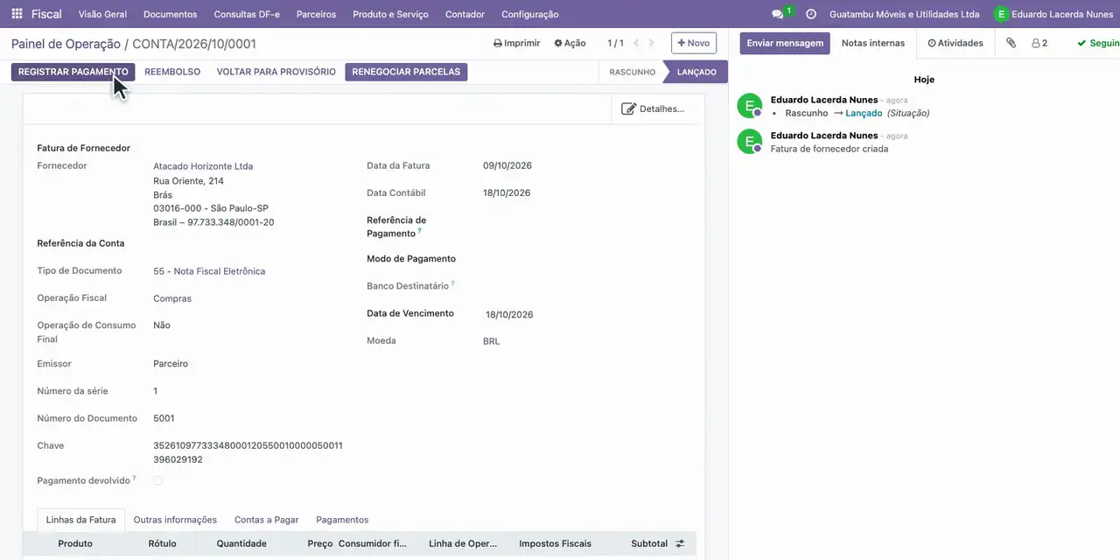Sort by Subtotal column header
Viewport: 1120px width, 560px height.
click(x=649, y=543)
